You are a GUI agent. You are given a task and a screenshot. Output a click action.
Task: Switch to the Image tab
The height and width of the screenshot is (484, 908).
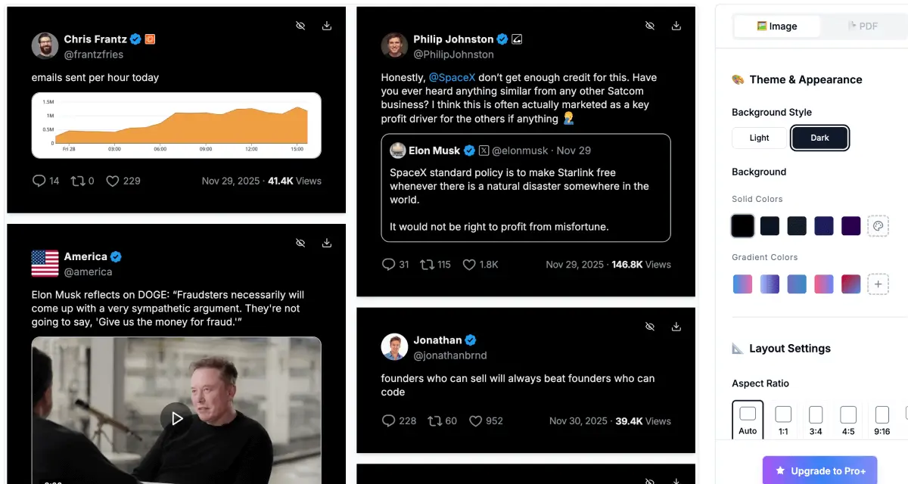click(x=776, y=25)
